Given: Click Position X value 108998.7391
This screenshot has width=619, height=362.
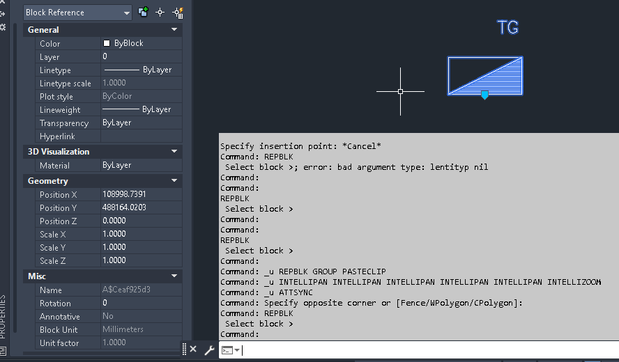Looking at the screenshot, I should point(142,194).
